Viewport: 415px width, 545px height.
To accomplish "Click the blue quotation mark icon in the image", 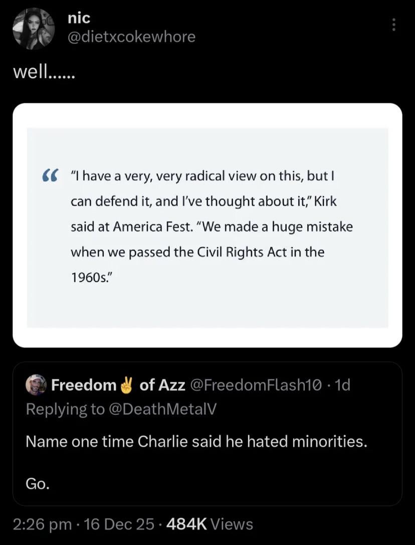I will pos(49,176).
